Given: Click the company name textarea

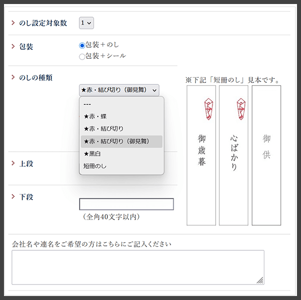Looking at the screenshot, I should 138,267.
